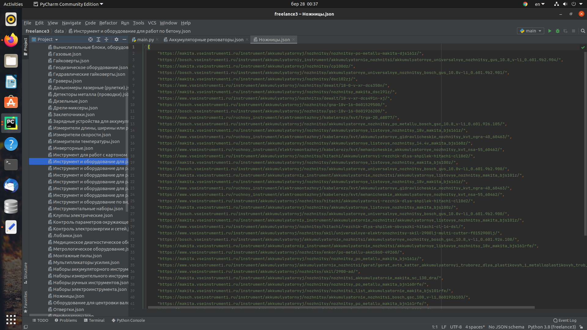
Task: Show applications grid in the dock
Action: pyautogui.click(x=11, y=320)
